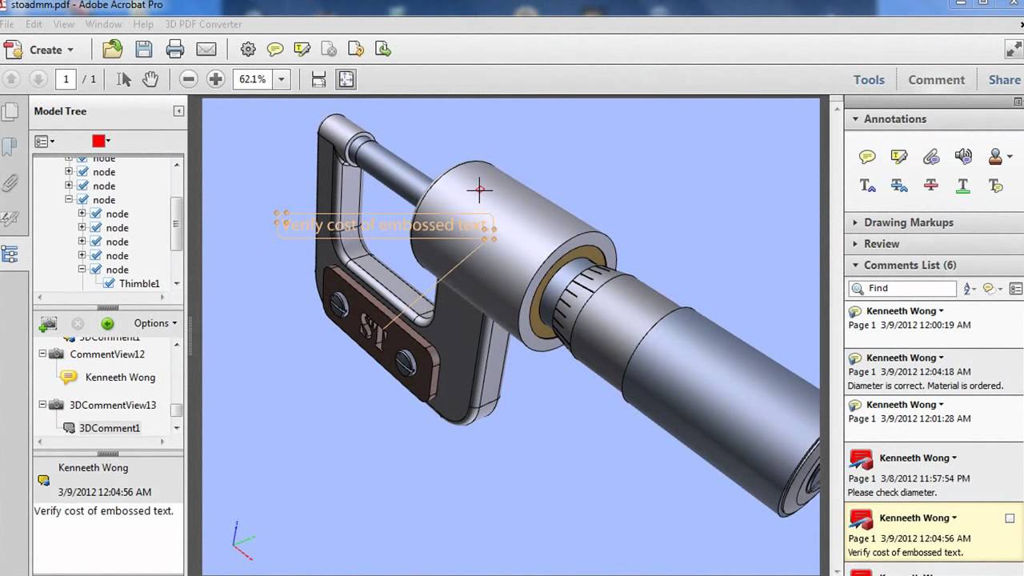Select the 'Diameter is correct' comment
The image size is (1024, 576).
934,371
